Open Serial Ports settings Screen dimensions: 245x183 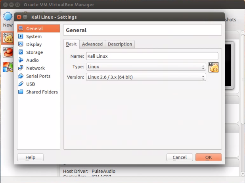38,76
